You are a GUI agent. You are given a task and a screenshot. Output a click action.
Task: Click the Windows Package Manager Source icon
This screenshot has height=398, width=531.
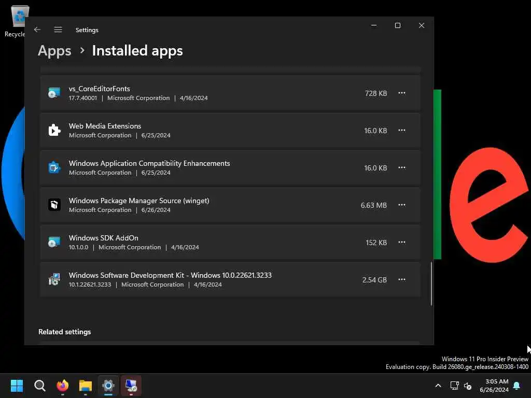click(x=54, y=205)
